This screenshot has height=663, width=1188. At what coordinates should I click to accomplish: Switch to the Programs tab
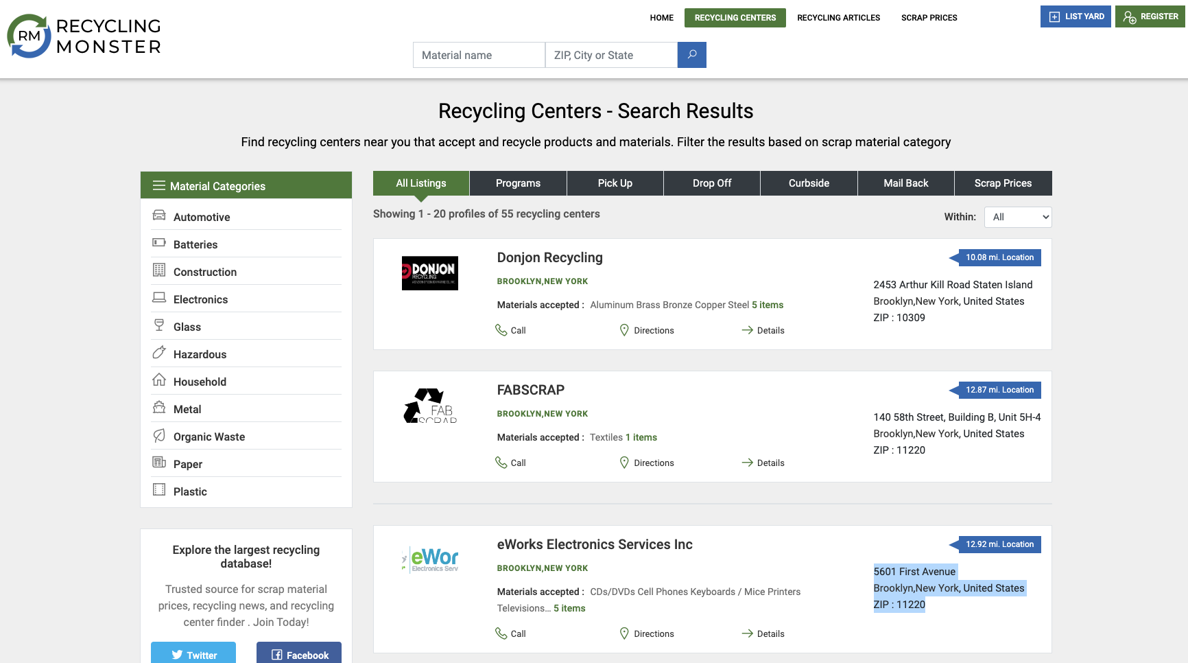tap(518, 183)
